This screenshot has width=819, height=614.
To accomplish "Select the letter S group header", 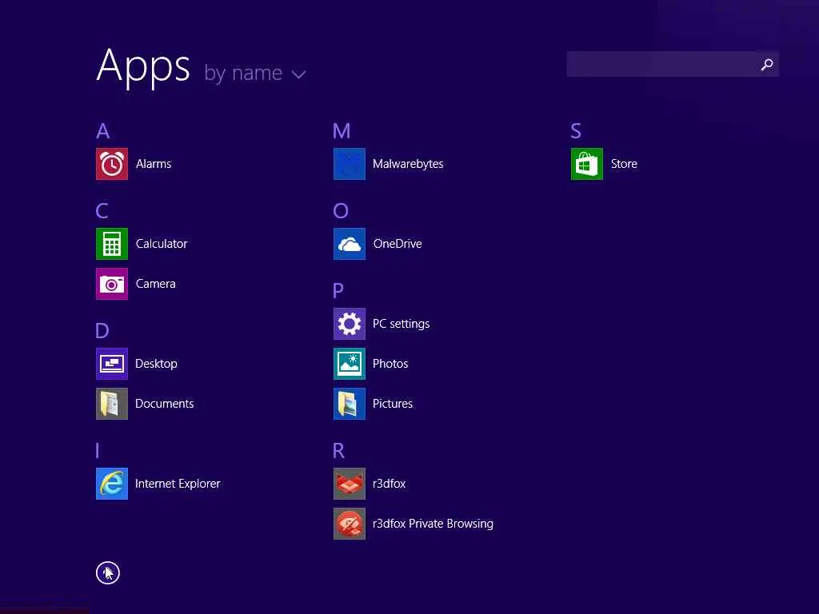I will [x=576, y=131].
